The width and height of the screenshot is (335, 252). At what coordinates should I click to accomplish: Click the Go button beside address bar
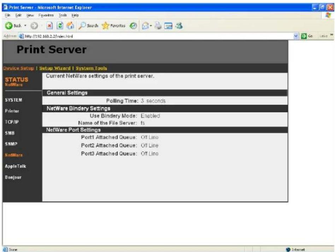pos(307,36)
